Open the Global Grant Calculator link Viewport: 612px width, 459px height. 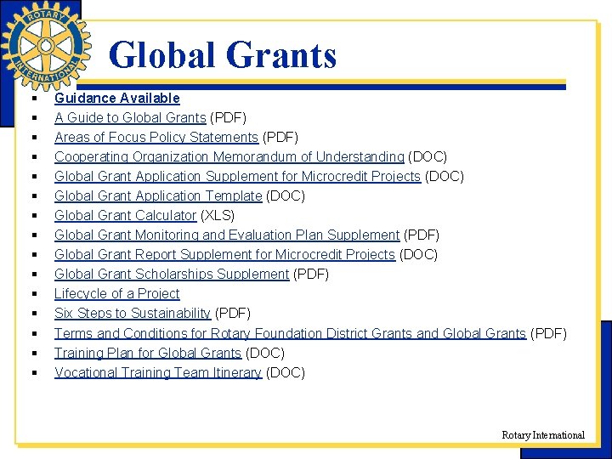coord(126,215)
